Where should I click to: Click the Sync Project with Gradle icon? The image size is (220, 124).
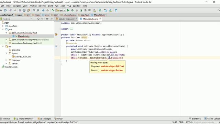100,10
